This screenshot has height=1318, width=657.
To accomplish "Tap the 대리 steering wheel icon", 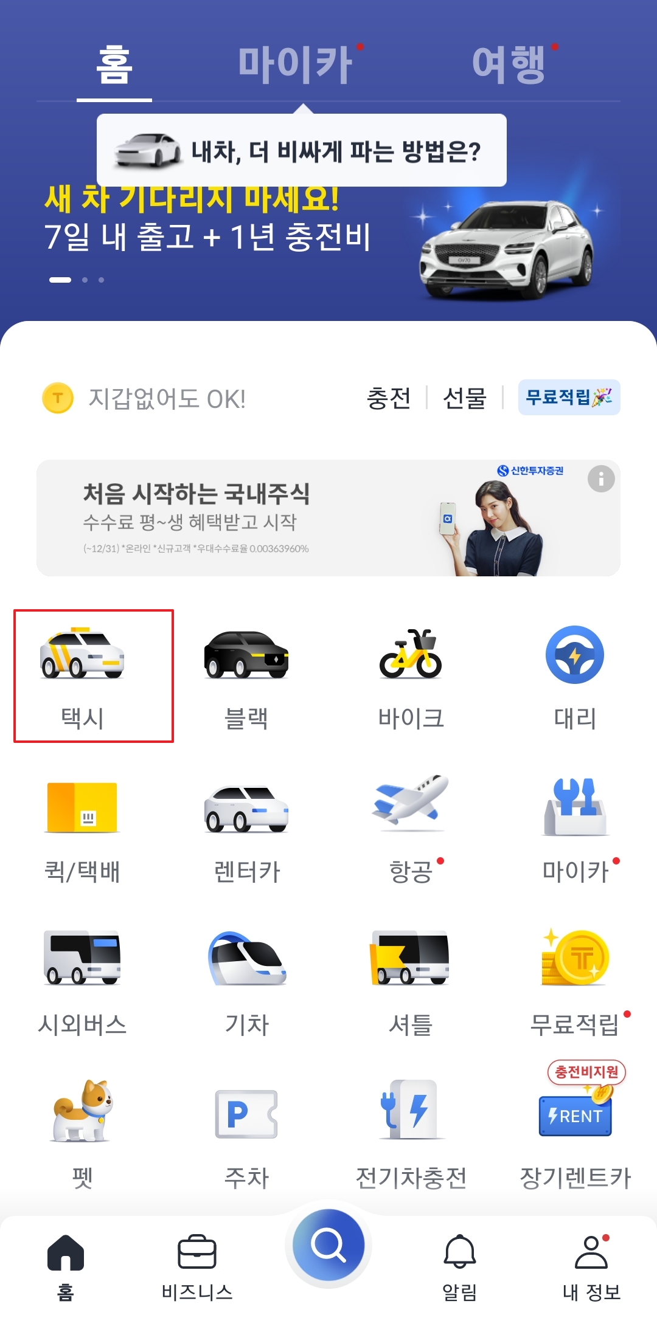I will point(575,655).
